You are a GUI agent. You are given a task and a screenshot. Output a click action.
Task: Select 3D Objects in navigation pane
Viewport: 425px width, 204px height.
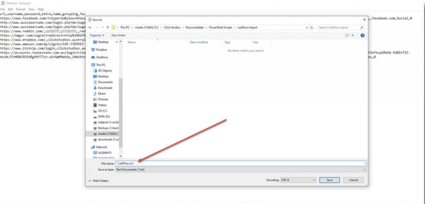[104, 70]
